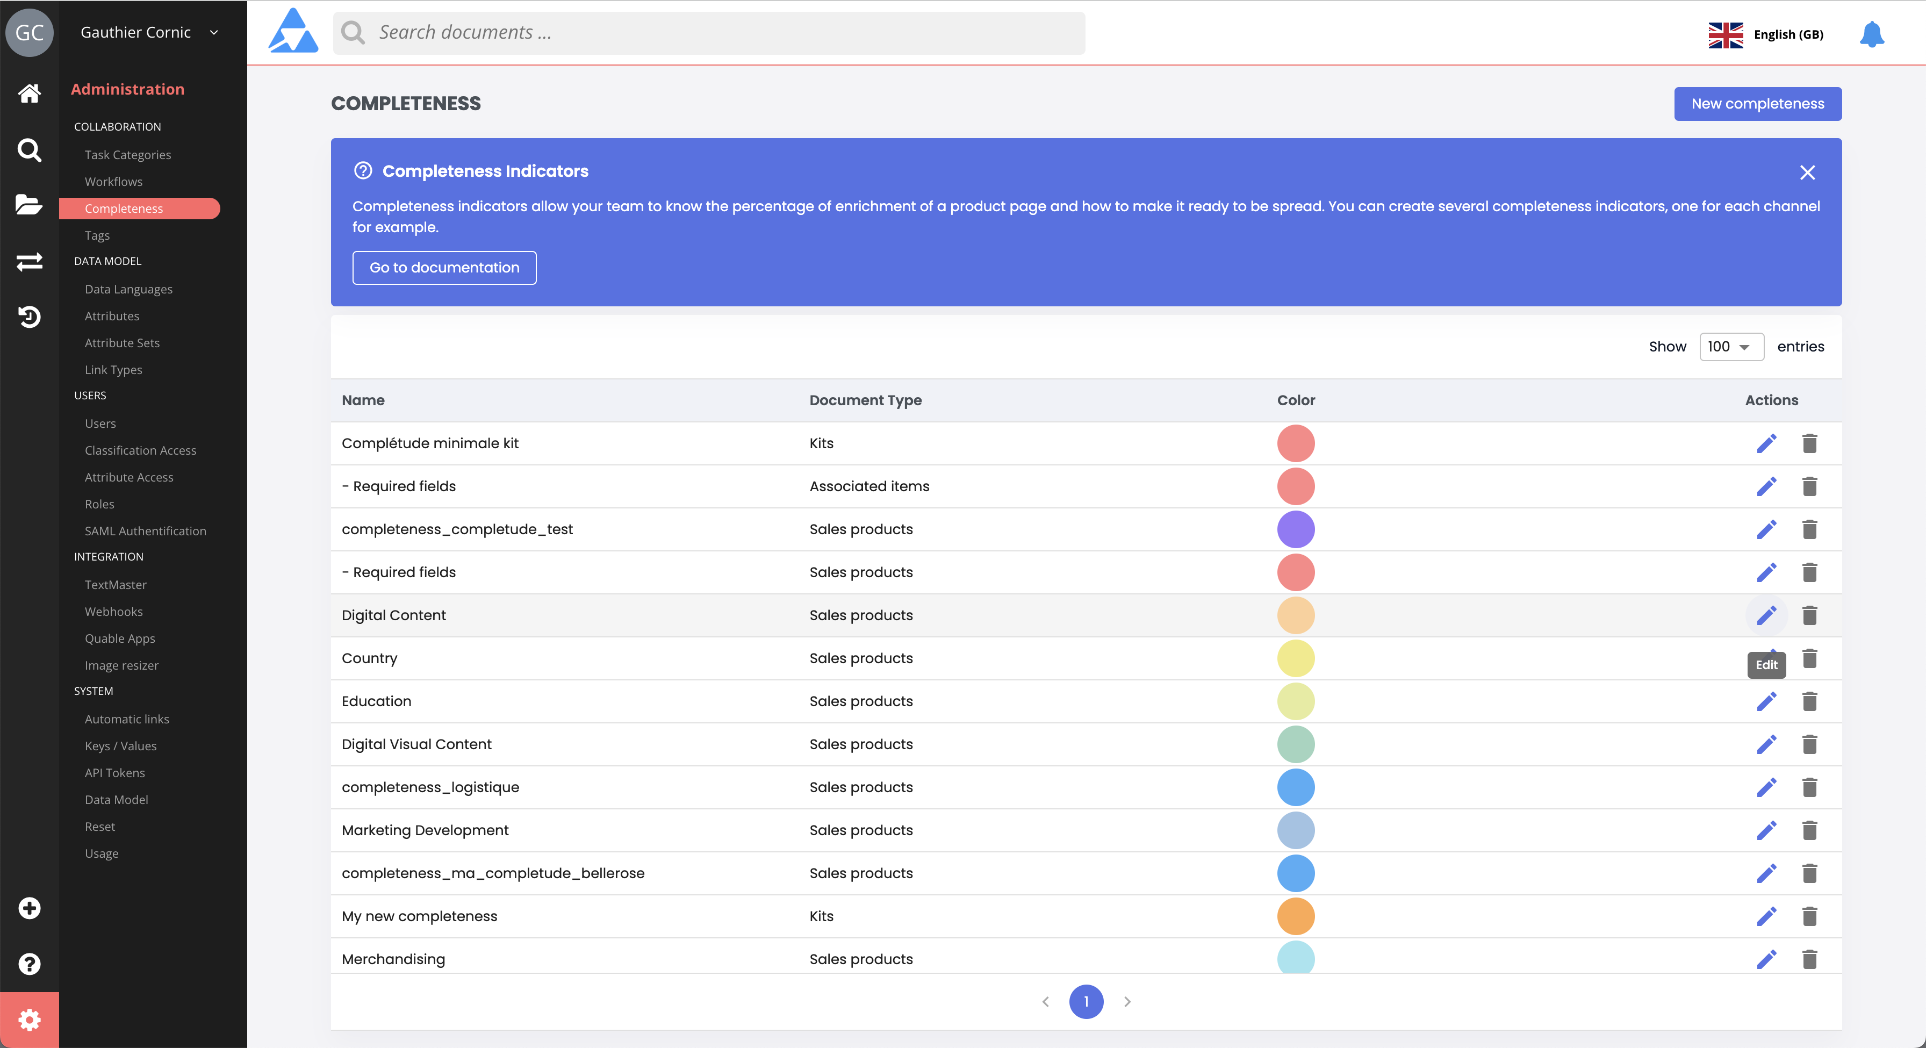Screen dimensions: 1926x1048
Task: Delete the My new completeness row
Action: (x=1809, y=916)
